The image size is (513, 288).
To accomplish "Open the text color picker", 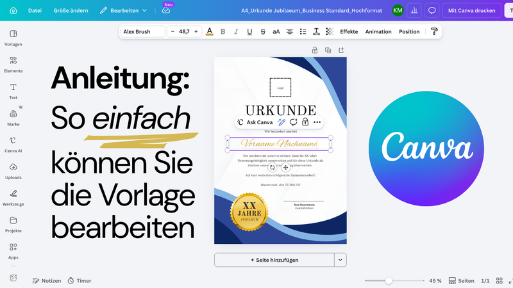I will point(210,31).
